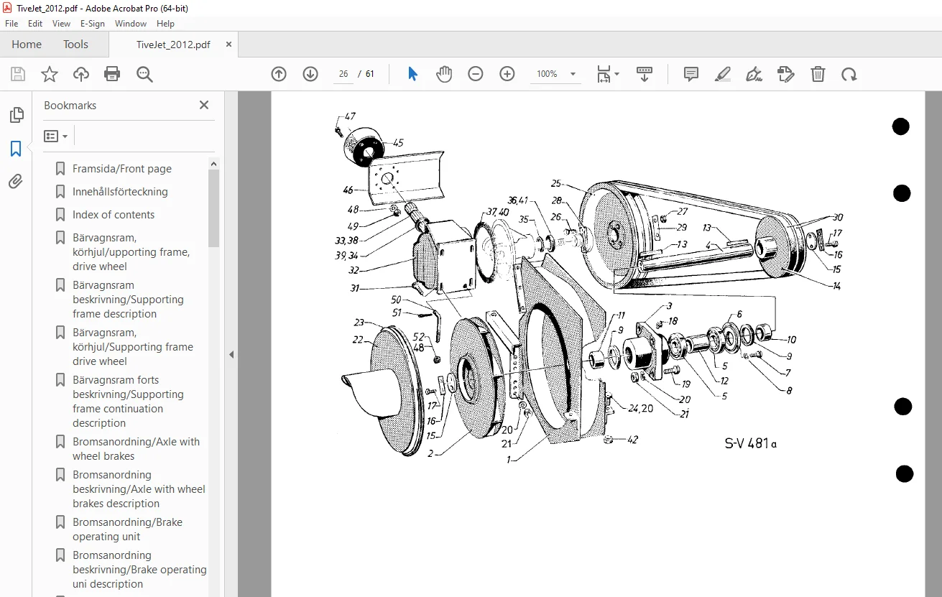Open the Bärvagnsram, körhjul/upporting frame bookmark

coord(131,252)
